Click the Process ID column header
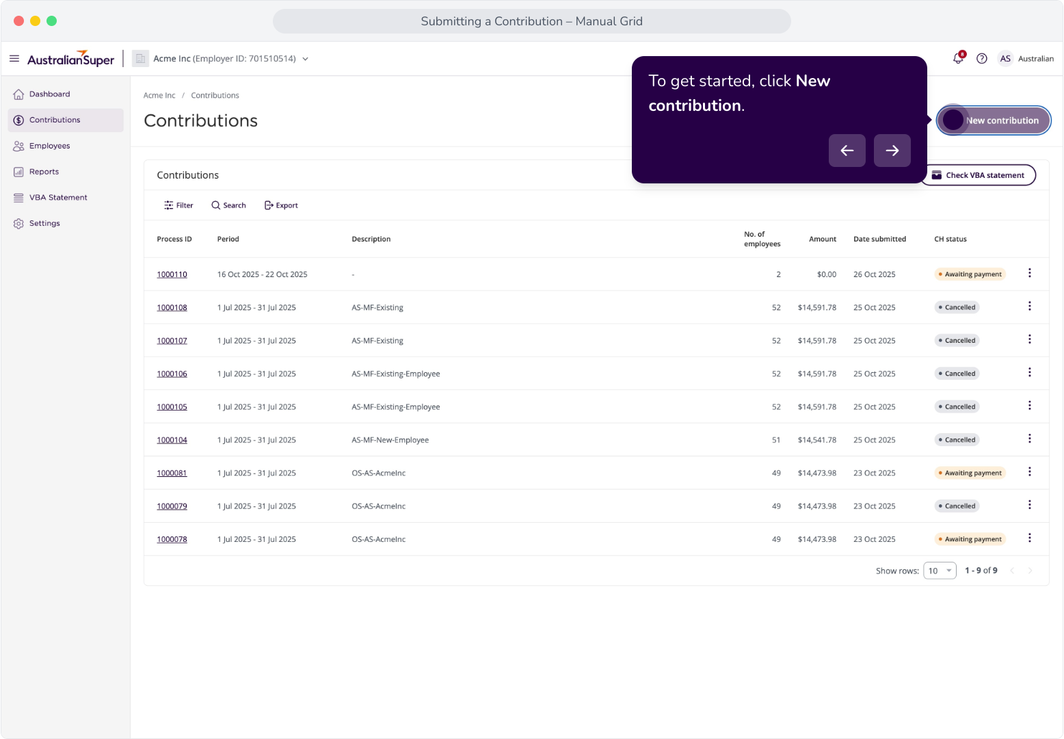 tap(174, 239)
